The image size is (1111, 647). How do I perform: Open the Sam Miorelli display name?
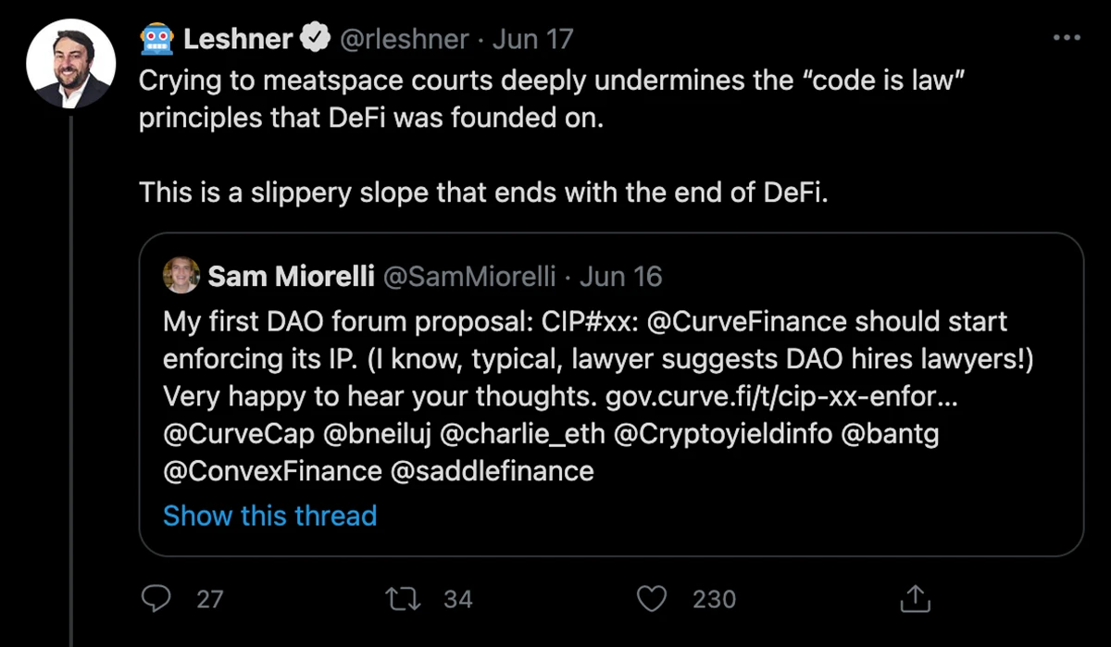291,276
